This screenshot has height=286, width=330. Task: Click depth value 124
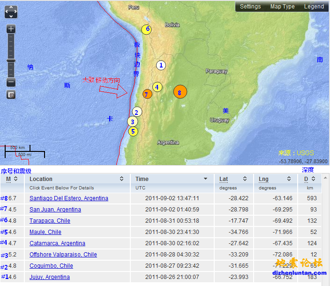(x=312, y=243)
